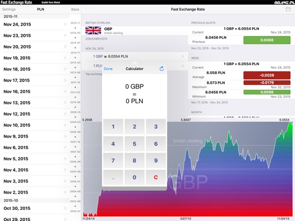
Task: Click the green 0.0098 previous quote badge
Action: [x=267, y=40]
